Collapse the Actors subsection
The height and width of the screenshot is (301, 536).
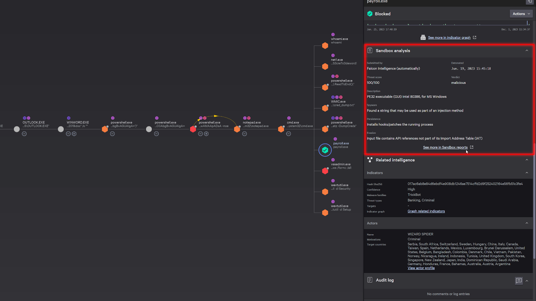(x=527, y=223)
